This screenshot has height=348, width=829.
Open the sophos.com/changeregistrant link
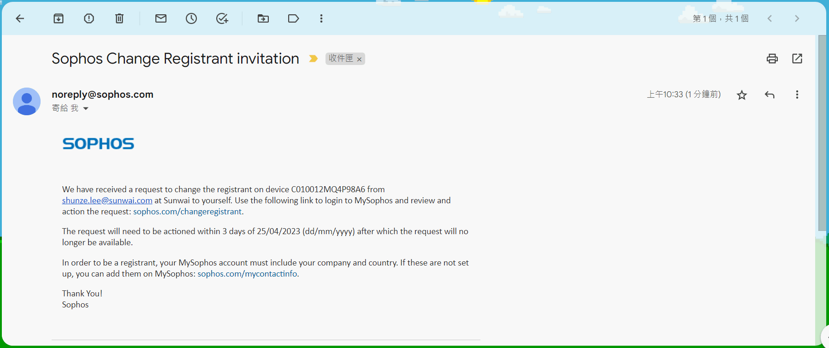187,212
